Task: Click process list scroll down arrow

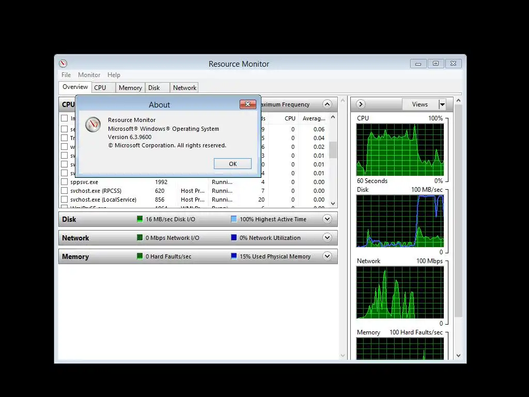Action: pyautogui.click(x=333, y=204)
